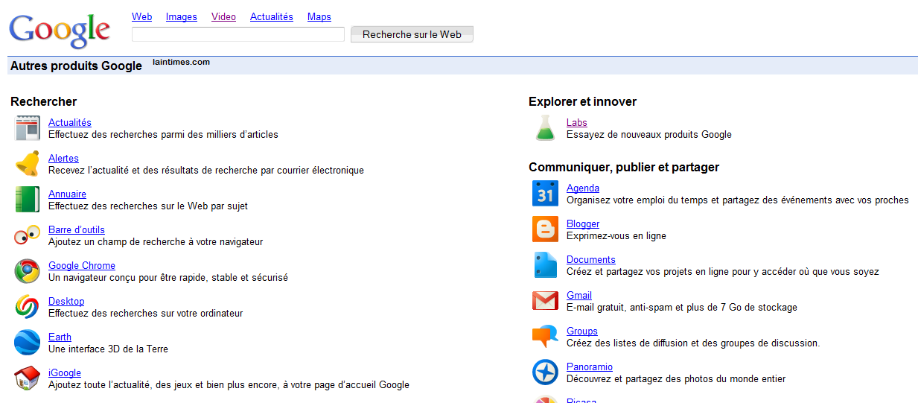Open the Alertes link
The image size is (918, 403).
(x=63, y=158)
